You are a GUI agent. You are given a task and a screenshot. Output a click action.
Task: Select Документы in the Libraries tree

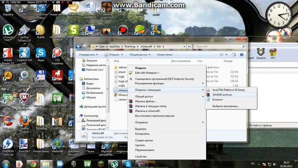pyautogui.click(x=93, y=88)
